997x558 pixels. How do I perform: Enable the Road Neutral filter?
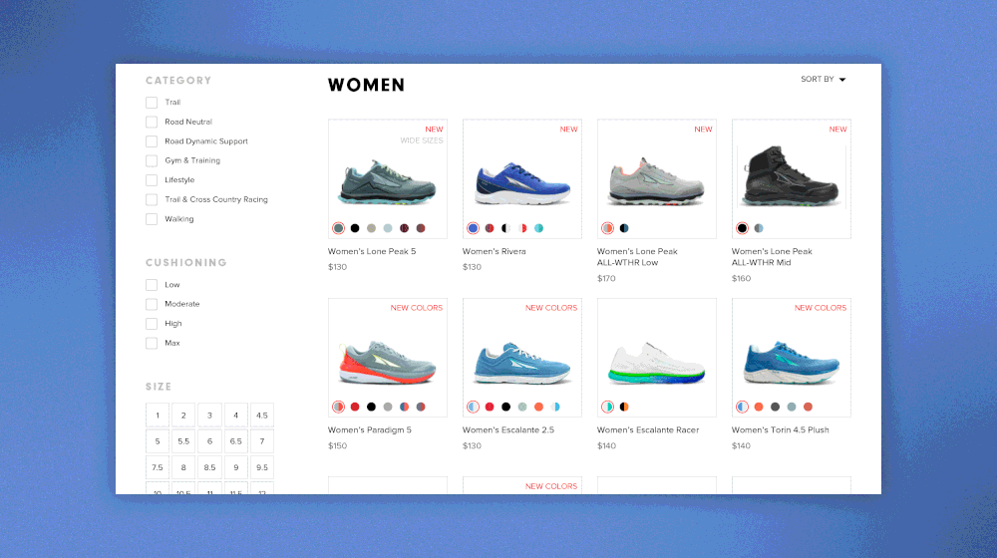152,122
